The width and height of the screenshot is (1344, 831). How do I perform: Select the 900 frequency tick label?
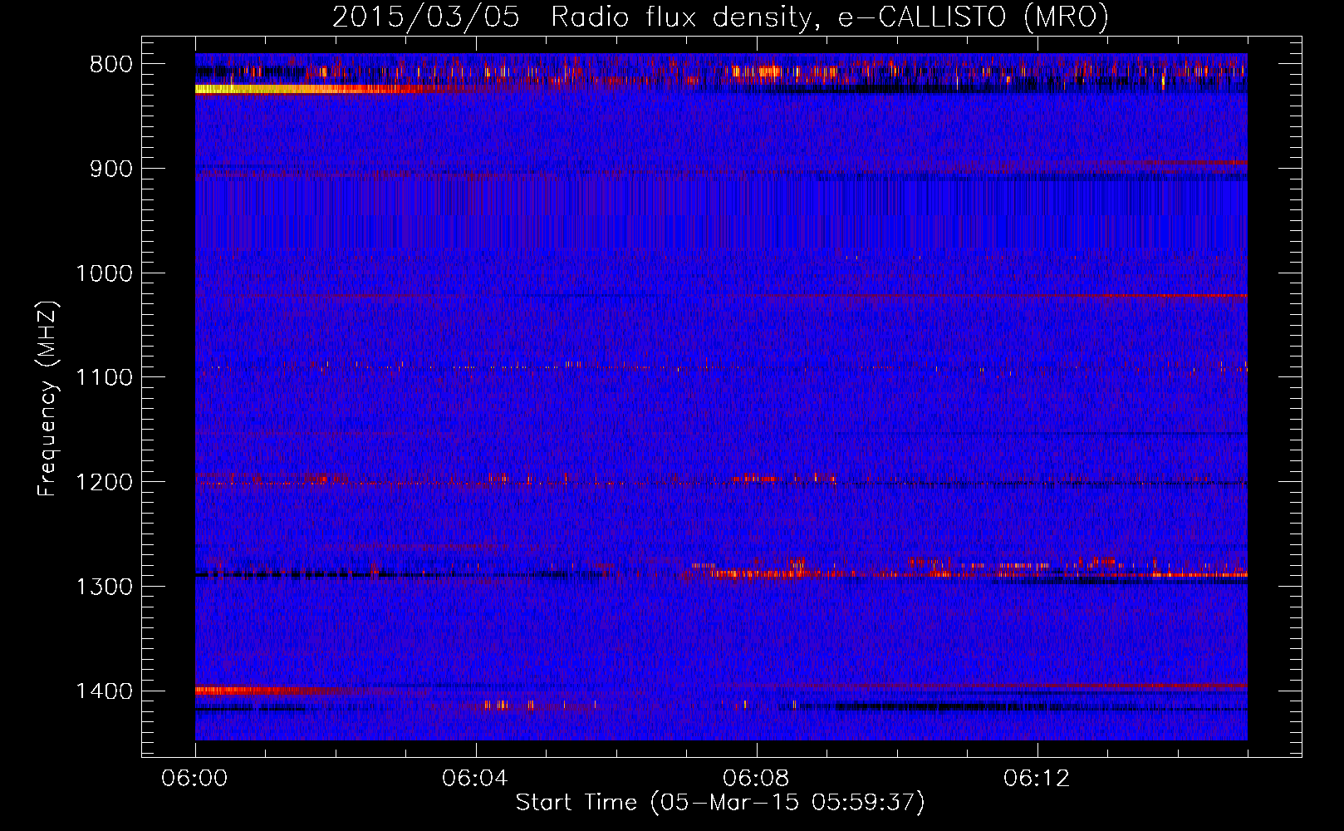click(x=110, y=169)
